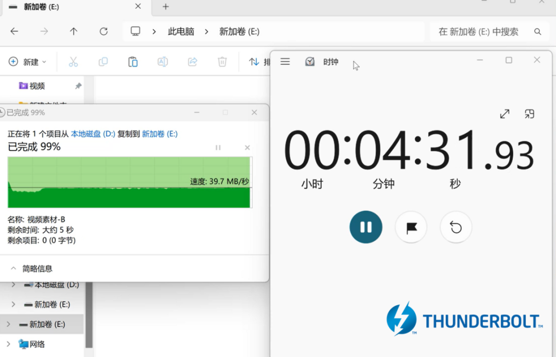Screen dimensions: 556x357
Task: Select the highlighted 新加卷 (E:) tree item
Action: tap(42, 324)
